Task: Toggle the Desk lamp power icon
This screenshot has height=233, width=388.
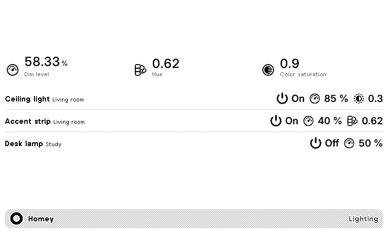Action: coord(316,143)
